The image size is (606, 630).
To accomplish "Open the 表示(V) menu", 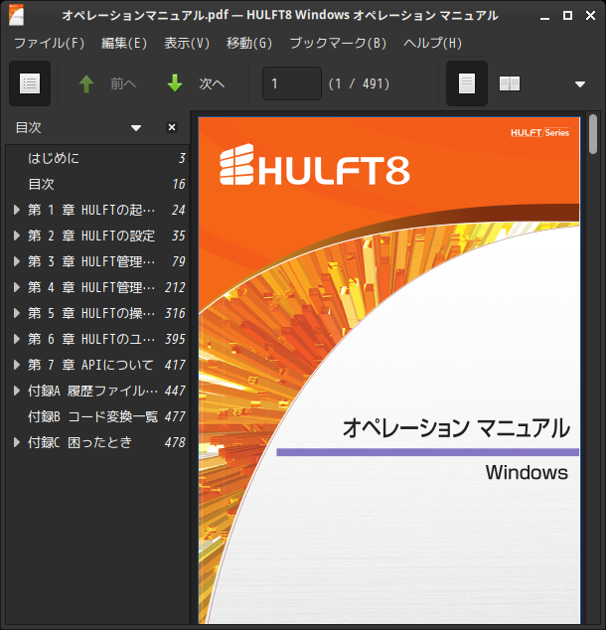I will [187, 43].
